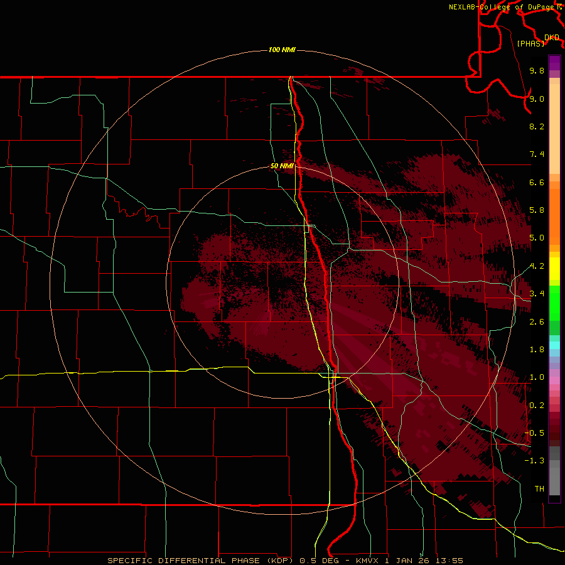
Task: Select the pink segment of the color bar
Action: (x=554, y=380)
